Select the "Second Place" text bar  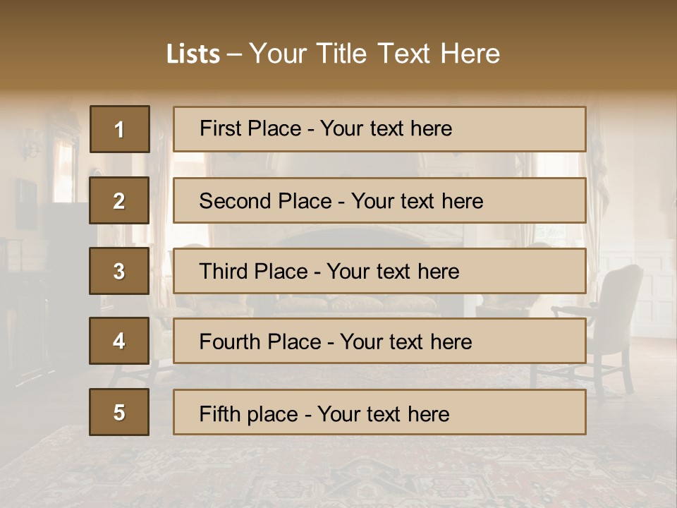tap(379, 200)
